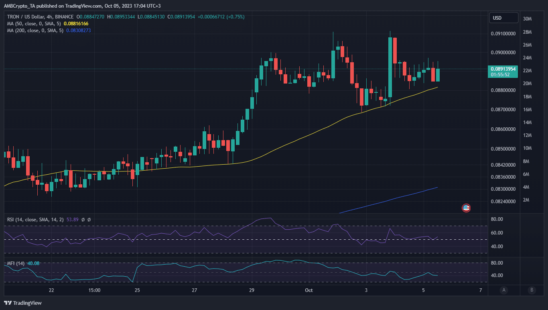Click the 0.08420000 price axis label
The height and width of the screenshot is (310, 548).
503,165
